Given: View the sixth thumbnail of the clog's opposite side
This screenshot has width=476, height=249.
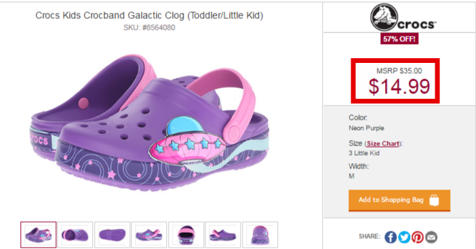Looking at the screenshot, I should (x=223, y=235).
